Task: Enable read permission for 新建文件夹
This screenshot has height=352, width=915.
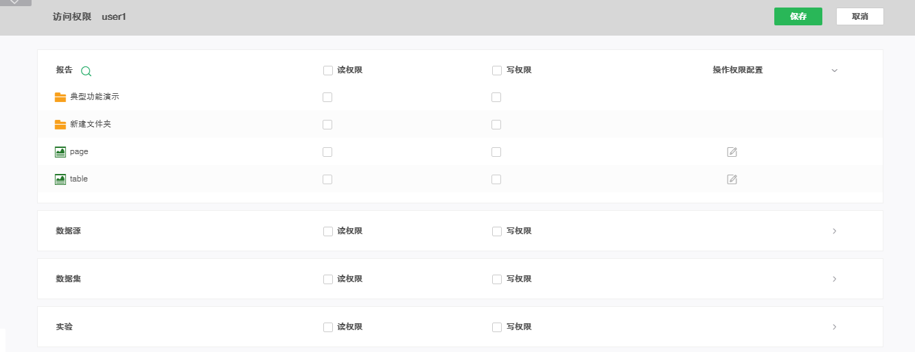Action: 327,125
